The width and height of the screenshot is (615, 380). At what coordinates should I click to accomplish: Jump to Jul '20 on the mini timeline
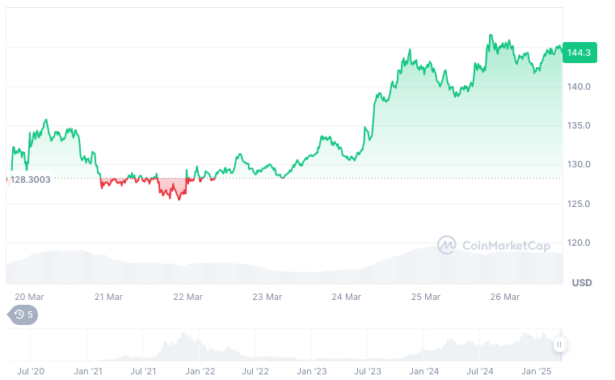[31, 371]
